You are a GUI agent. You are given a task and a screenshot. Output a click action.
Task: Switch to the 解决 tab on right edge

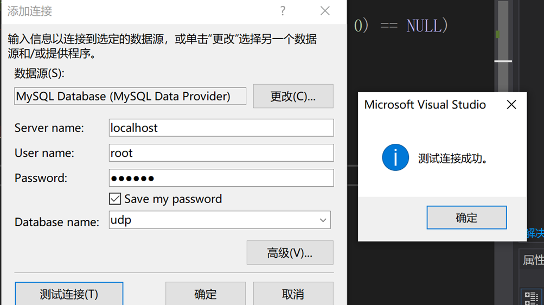[535, 233]
